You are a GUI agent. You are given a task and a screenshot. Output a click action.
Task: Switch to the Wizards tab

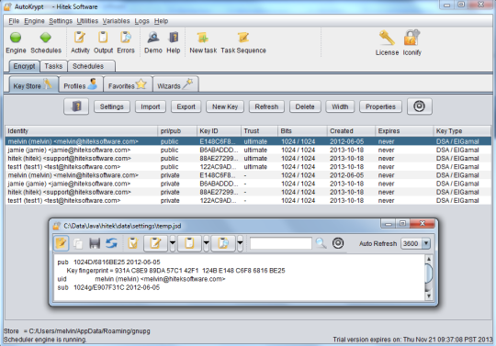coord(175,84)
